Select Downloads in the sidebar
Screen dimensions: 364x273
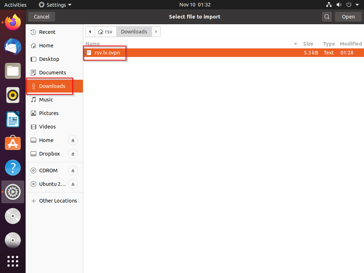click(54, 86)
